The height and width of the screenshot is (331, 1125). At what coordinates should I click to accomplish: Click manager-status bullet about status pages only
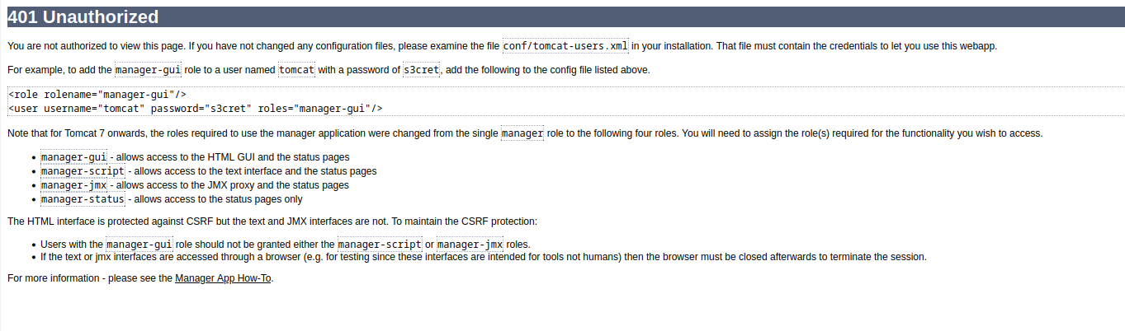tap(83, 199)
